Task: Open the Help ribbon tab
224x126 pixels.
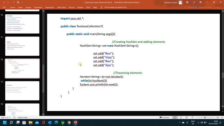Action: (x=95, y=7)
